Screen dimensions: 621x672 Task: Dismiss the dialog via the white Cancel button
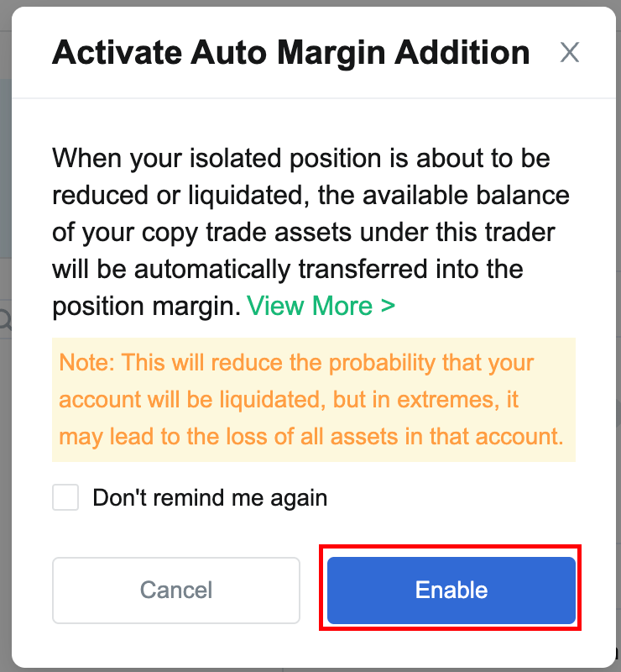176,591
